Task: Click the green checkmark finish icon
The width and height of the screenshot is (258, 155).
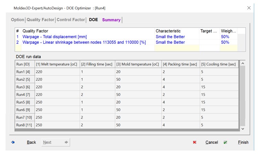Action: click(x=225, y=142)
